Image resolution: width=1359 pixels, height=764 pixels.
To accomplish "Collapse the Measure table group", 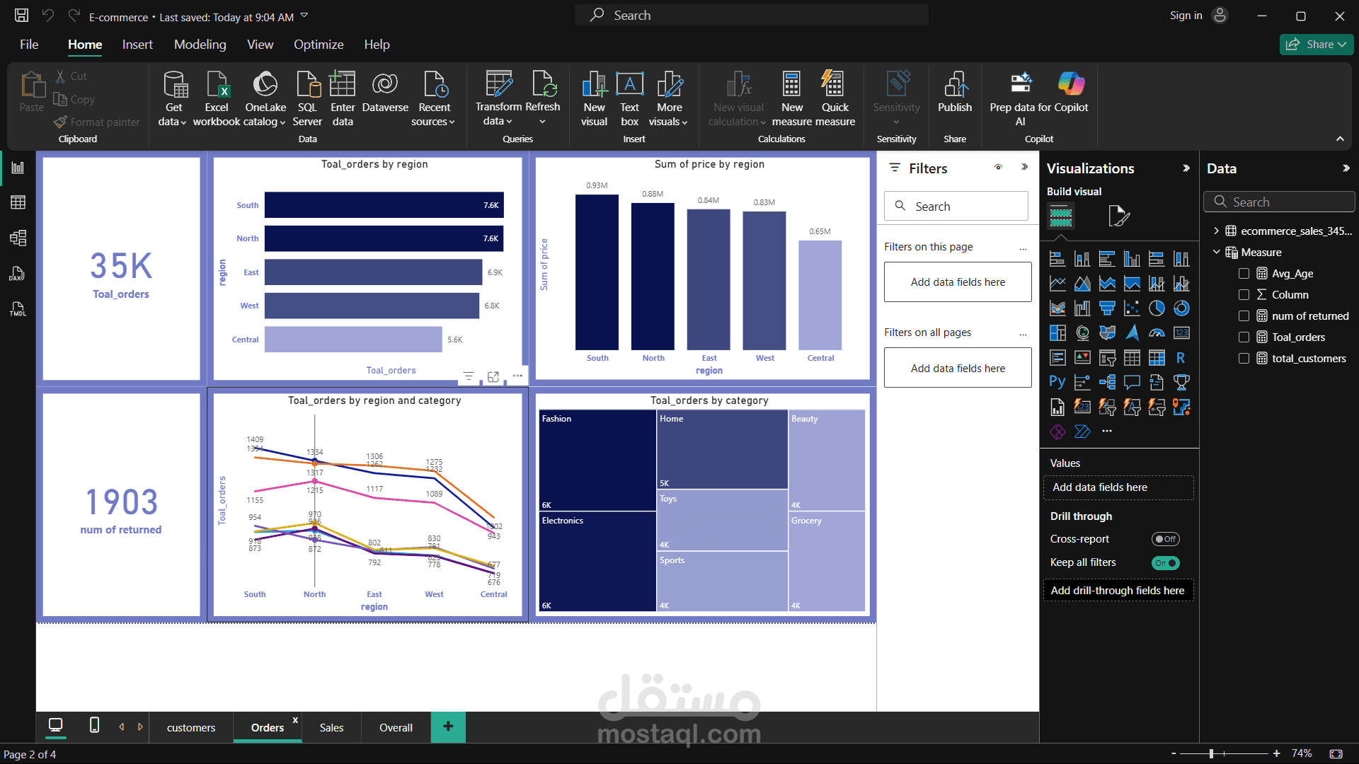I will click(1216, 253).
